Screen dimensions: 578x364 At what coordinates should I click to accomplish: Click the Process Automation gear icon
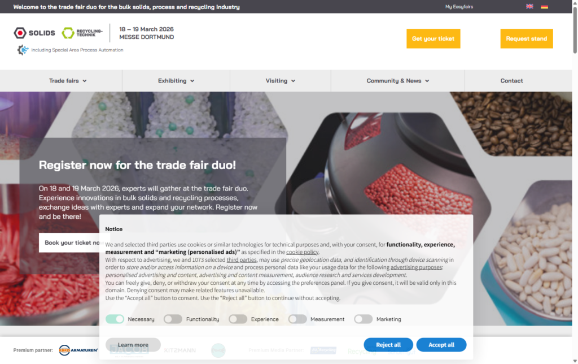coord(23,50)
